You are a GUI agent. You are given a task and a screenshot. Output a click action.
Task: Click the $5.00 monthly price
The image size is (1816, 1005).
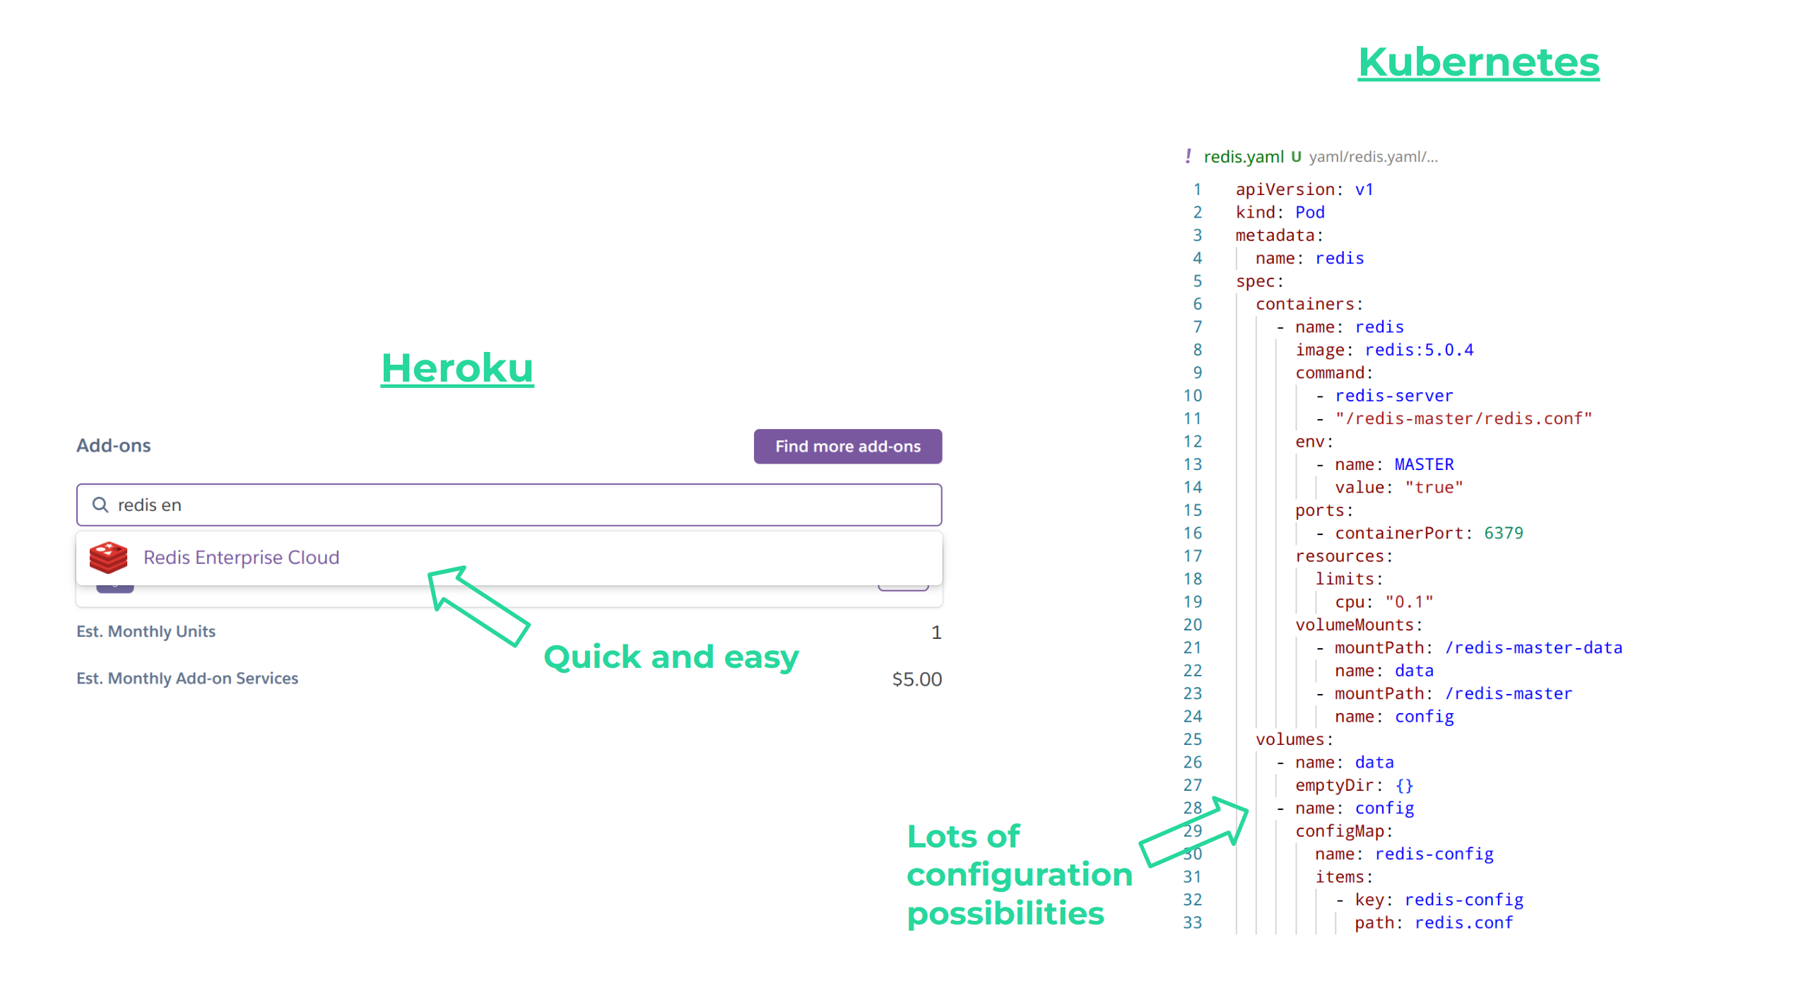[x=916, y=679]
